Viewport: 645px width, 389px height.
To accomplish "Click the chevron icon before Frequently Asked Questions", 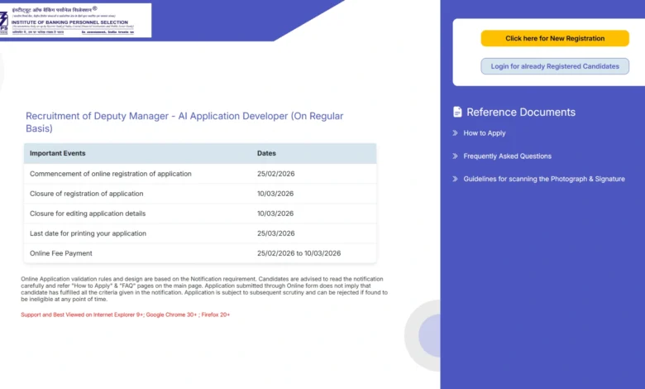I will (x=455, y=156).
